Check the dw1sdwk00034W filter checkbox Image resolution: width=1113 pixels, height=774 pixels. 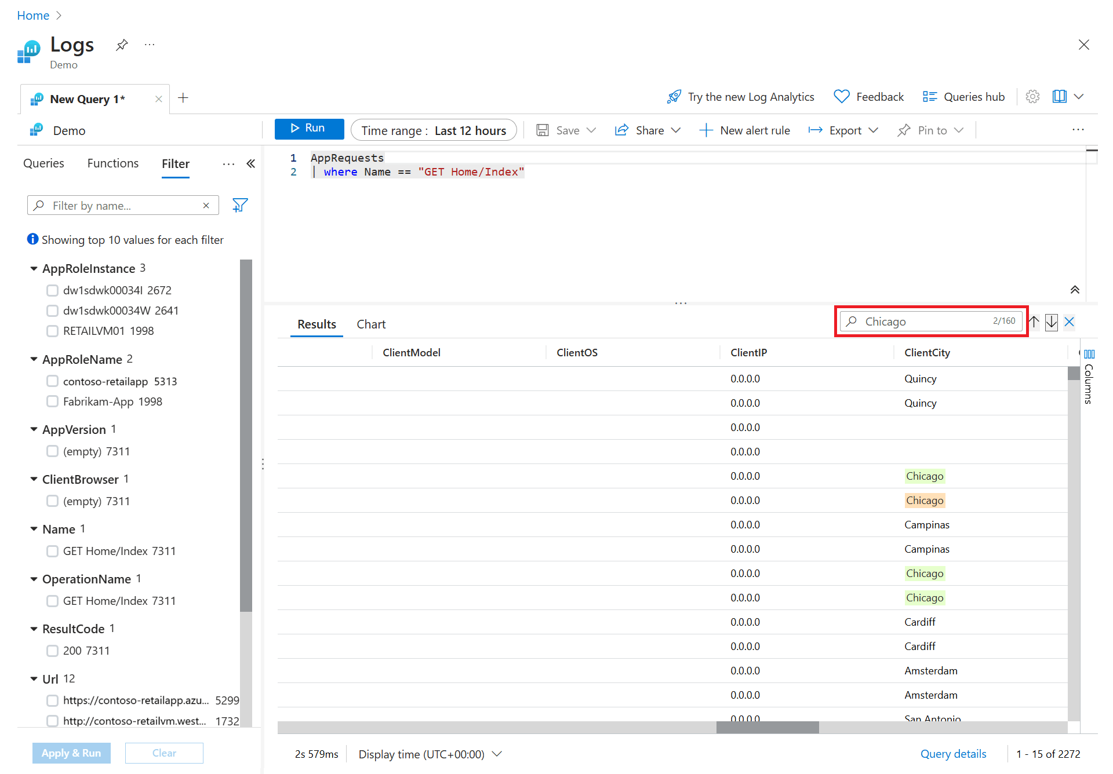[52, 311]
